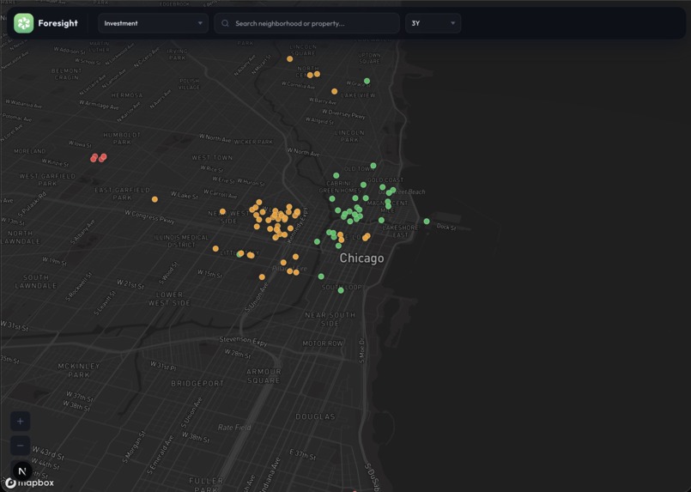
Task: Click the GOLD COAST label
Action: [385, 179]
